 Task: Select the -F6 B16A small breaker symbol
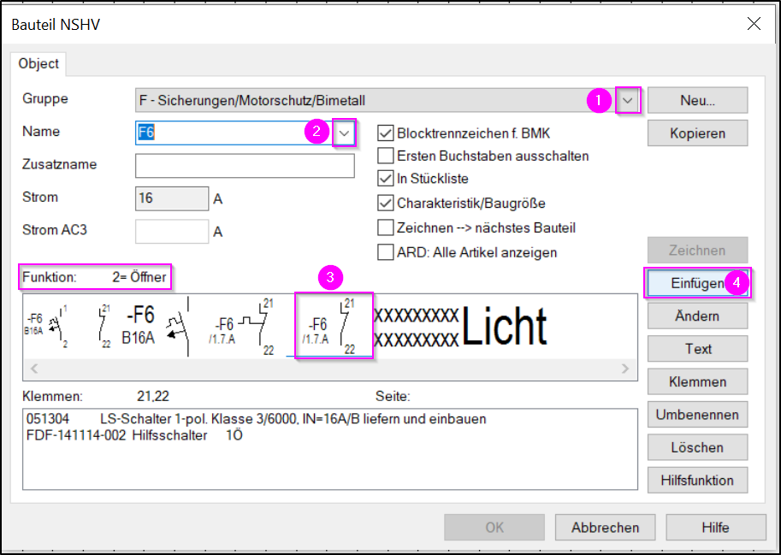(47, 326)
